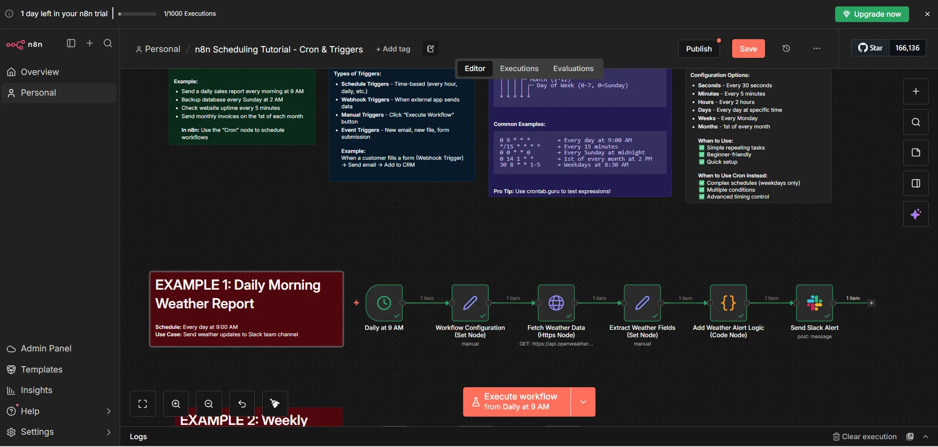
Task: Switch to the Evaluations tab
Action: tap(573, 69)
